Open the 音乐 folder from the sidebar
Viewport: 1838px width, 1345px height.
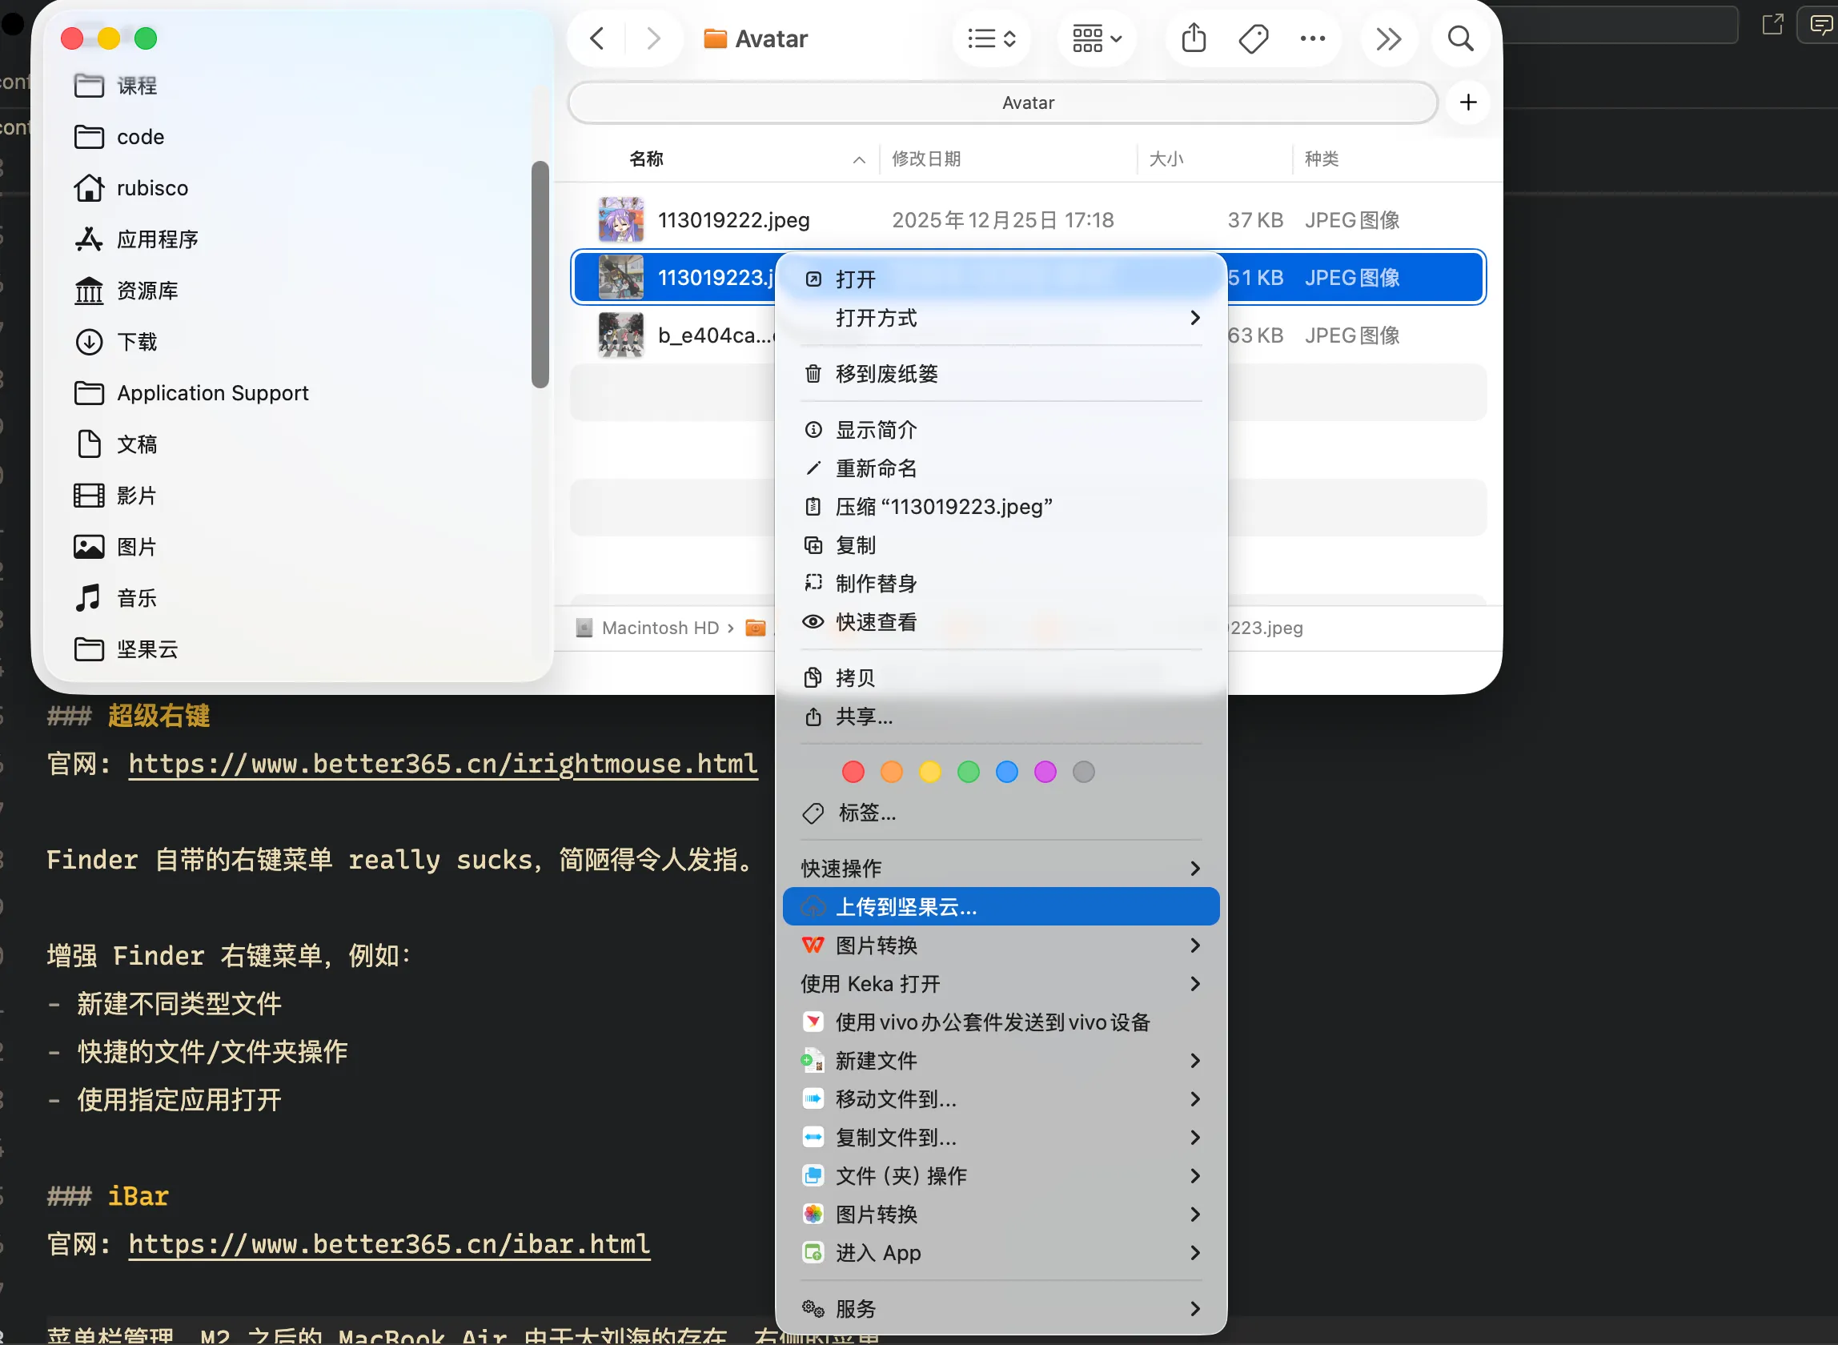coord(136,597)
